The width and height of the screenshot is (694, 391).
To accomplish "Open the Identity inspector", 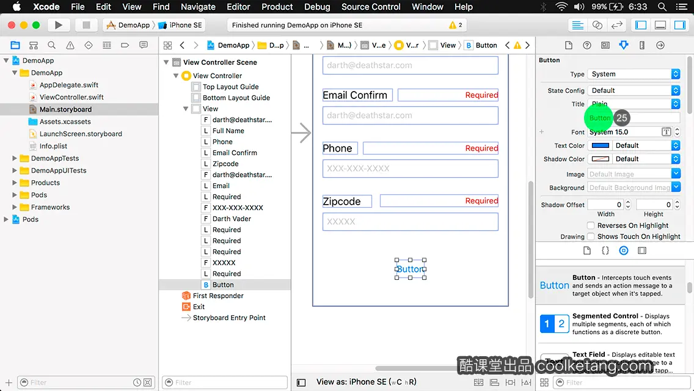I will pyautogui.click(x=605, y=45).
